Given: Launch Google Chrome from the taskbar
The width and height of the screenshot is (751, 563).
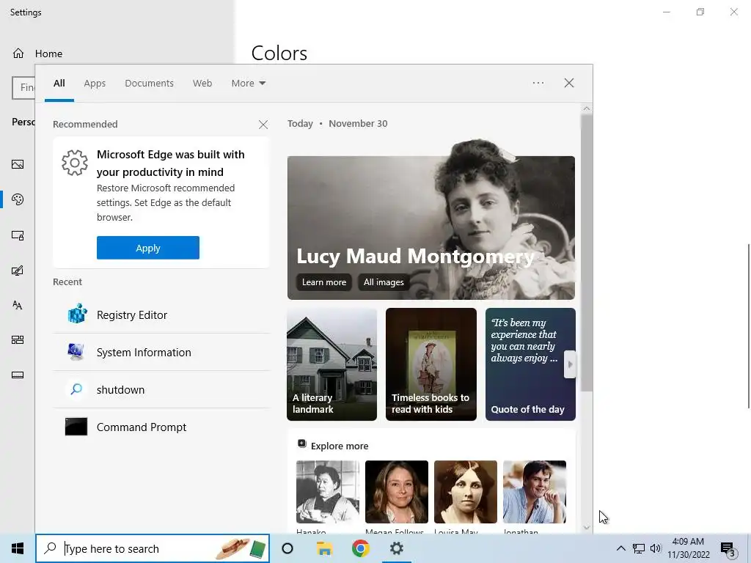Looking at the screenshot, I should pyautogui.click(x=361, y=548).
